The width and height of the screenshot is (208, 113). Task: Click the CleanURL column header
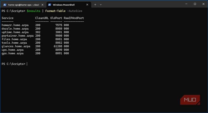[42, 18]
